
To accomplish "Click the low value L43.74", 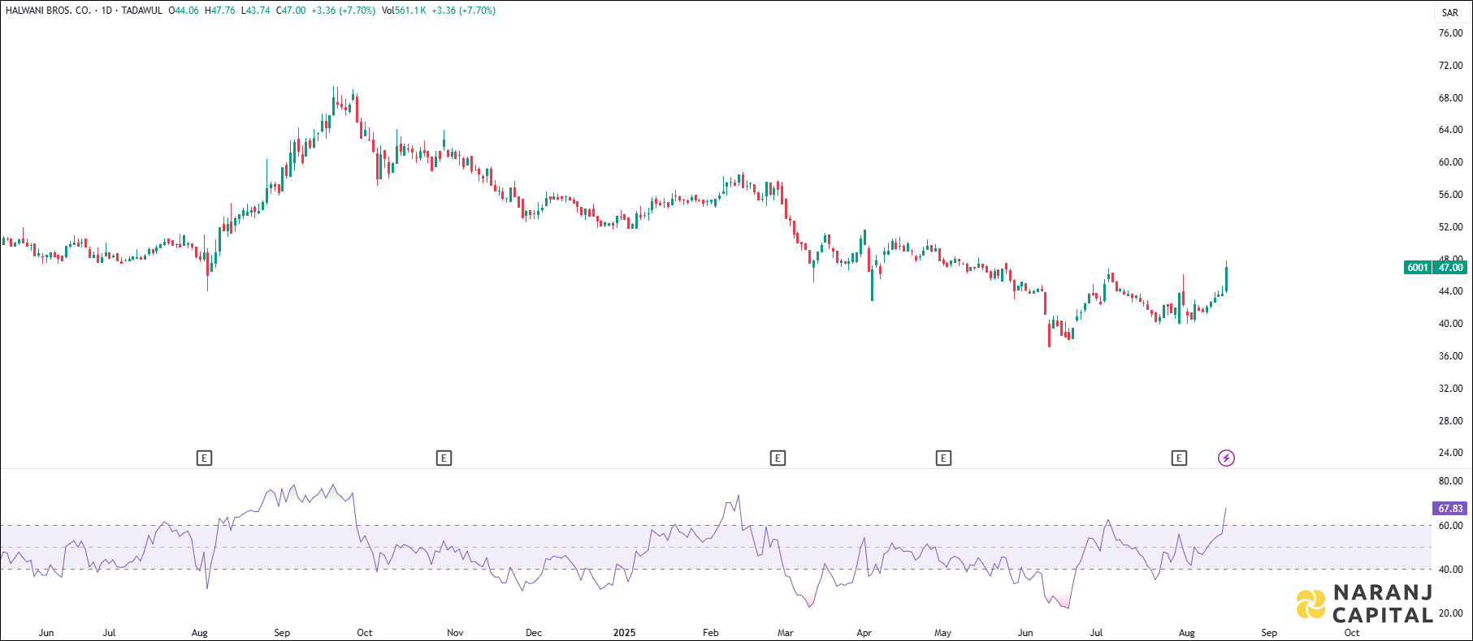I will pos(256,11).
